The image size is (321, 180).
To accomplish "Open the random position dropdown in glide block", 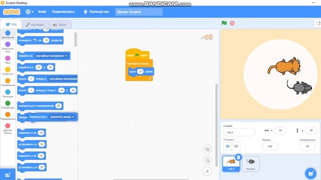I will click(x=63, y=79).
